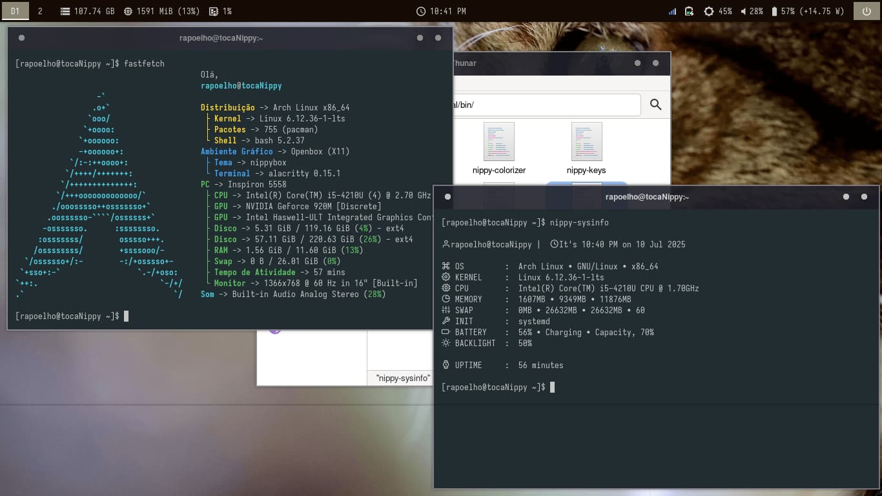Click the clock icon in the top panel
Screen dimensions: 882x496
click(421, 12)
